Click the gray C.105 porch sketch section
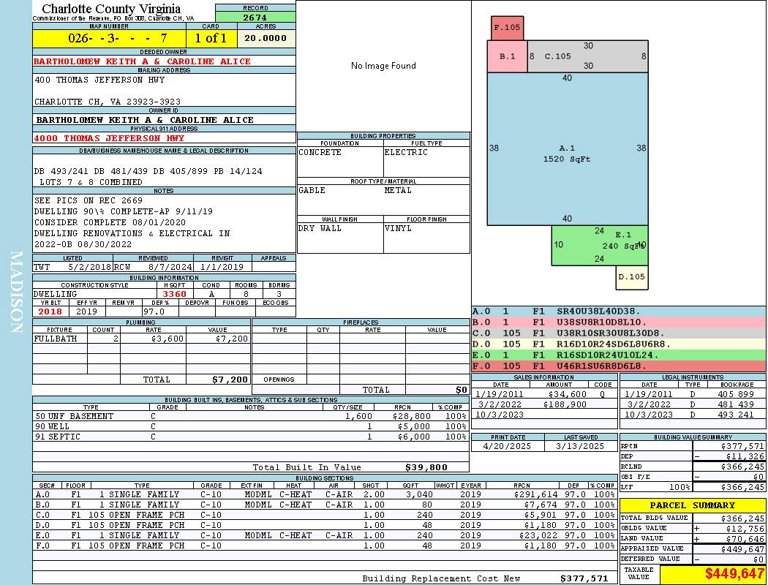Screen dimensions: 768x585 pos(588,56)
